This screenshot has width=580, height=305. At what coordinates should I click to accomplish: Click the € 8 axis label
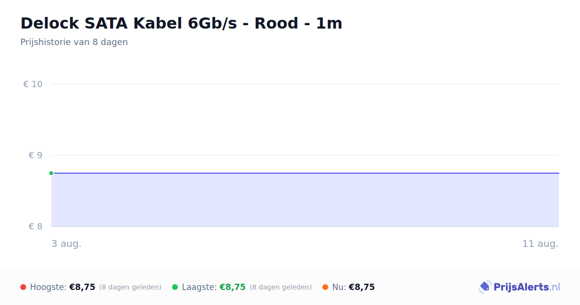pyautogui.click(x=36, y=227)
